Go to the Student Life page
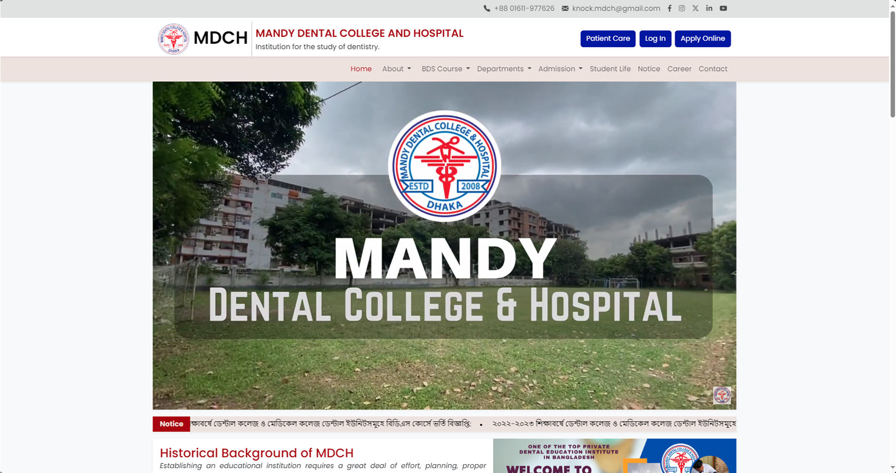Viewport: 896px width, 473px height. 610,69
